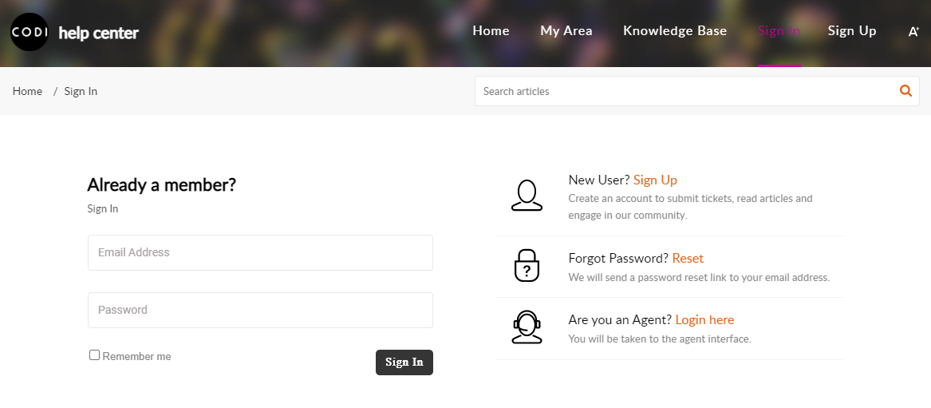Viewport: 931px width, 408px height.
Task: Click the orange search magnifier icon
Action: [905, 91]
